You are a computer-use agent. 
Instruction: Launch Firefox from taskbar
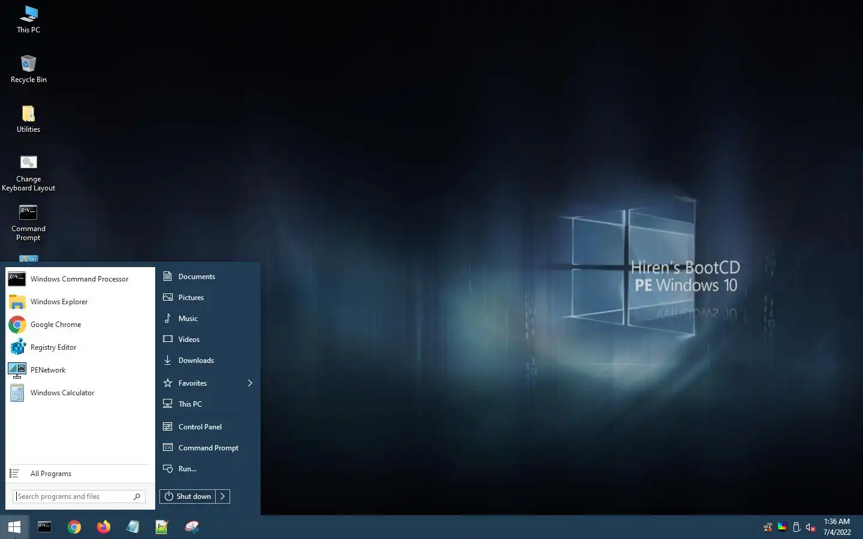[104, 527]
